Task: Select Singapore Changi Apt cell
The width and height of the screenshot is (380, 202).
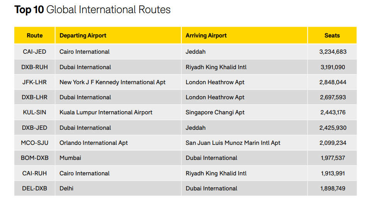Action: coord(244,112)
